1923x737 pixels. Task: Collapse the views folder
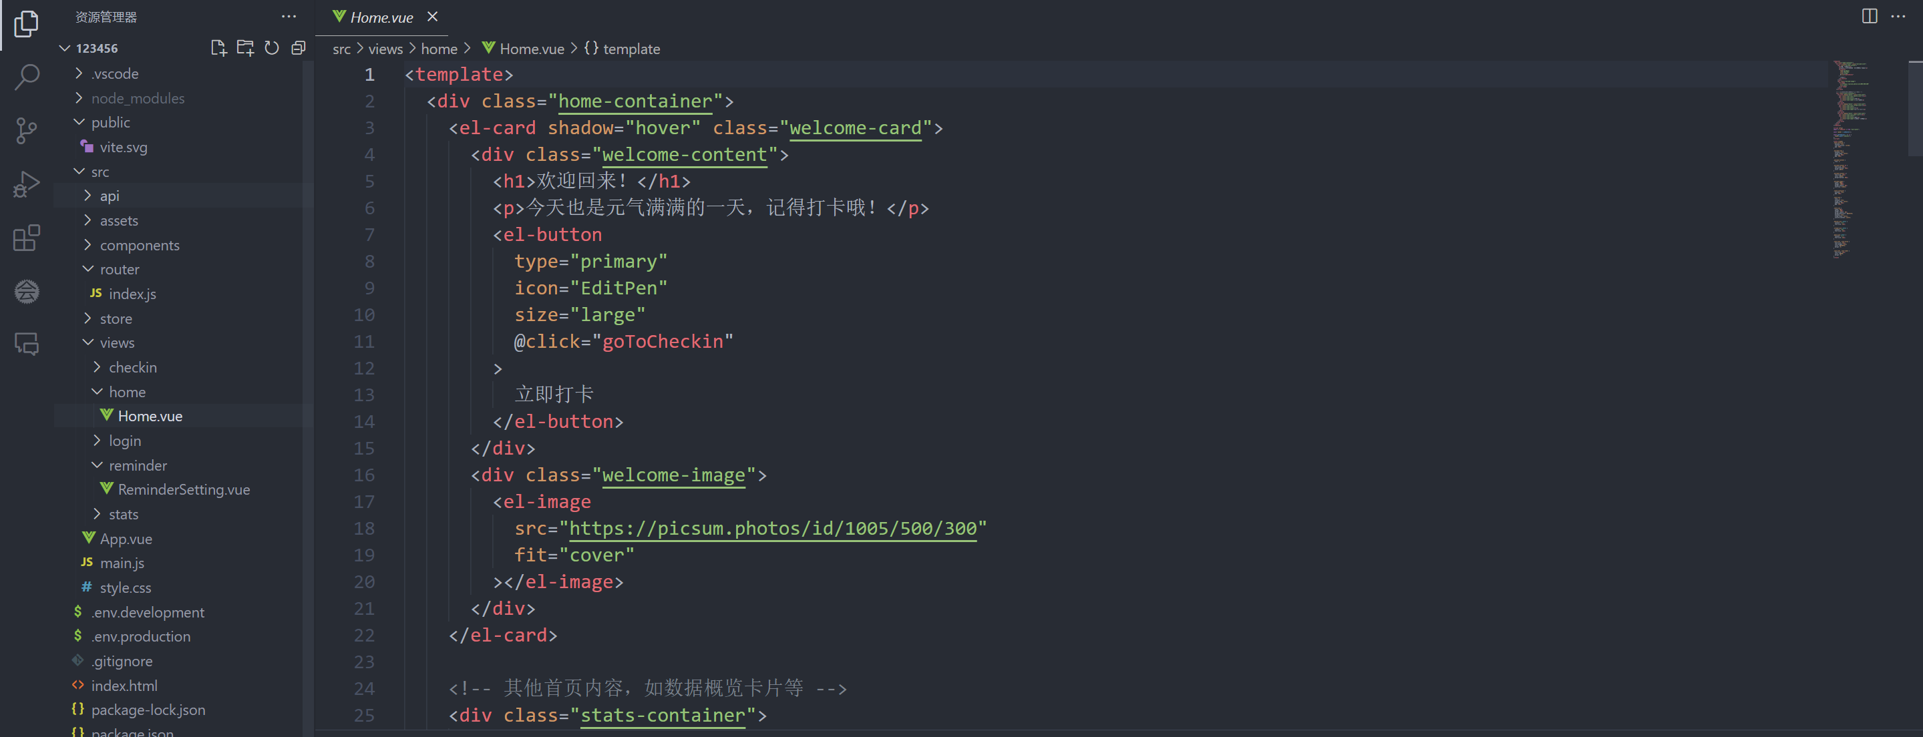point(116,343)
